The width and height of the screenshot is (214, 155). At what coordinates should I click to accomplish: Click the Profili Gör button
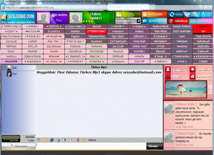(176, 70)
